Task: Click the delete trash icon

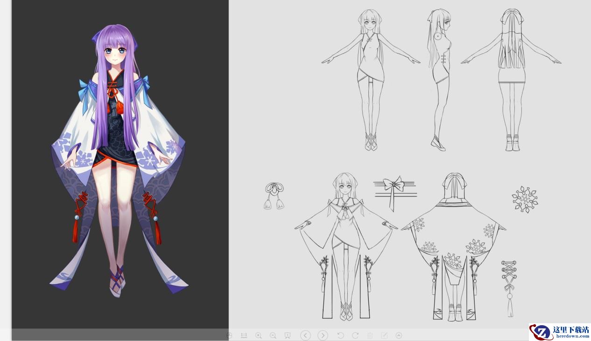Action: click(x=370, y=335)
